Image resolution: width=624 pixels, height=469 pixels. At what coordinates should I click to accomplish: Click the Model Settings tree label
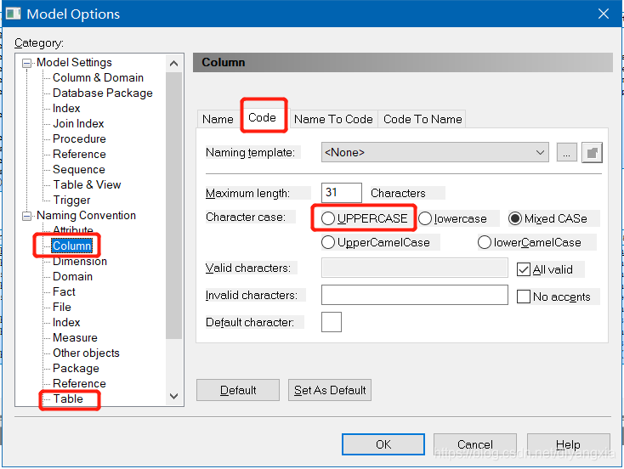[74, 63]
